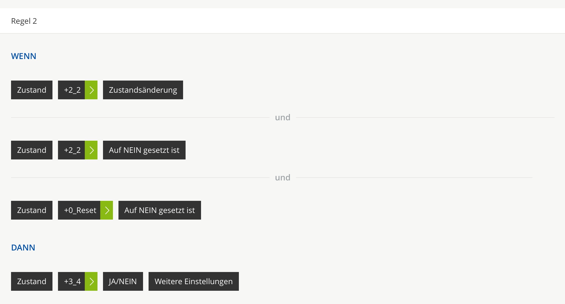This screenshot has width=565, height=304.
Task: Click the Regel 2 header
Action: [24, 21]
